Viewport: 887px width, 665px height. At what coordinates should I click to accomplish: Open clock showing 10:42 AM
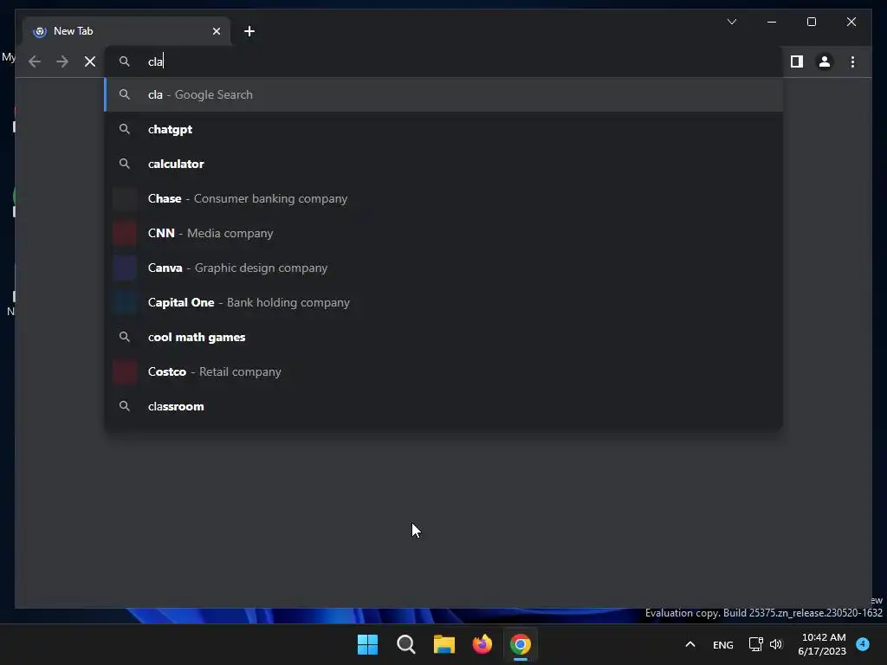click(x=822, y=644)
